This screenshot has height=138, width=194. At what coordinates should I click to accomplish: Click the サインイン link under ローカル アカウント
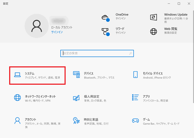point(57,32)
